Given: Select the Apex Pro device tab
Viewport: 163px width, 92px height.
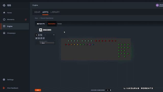Looking at the screenshot, I should [41, 24].
